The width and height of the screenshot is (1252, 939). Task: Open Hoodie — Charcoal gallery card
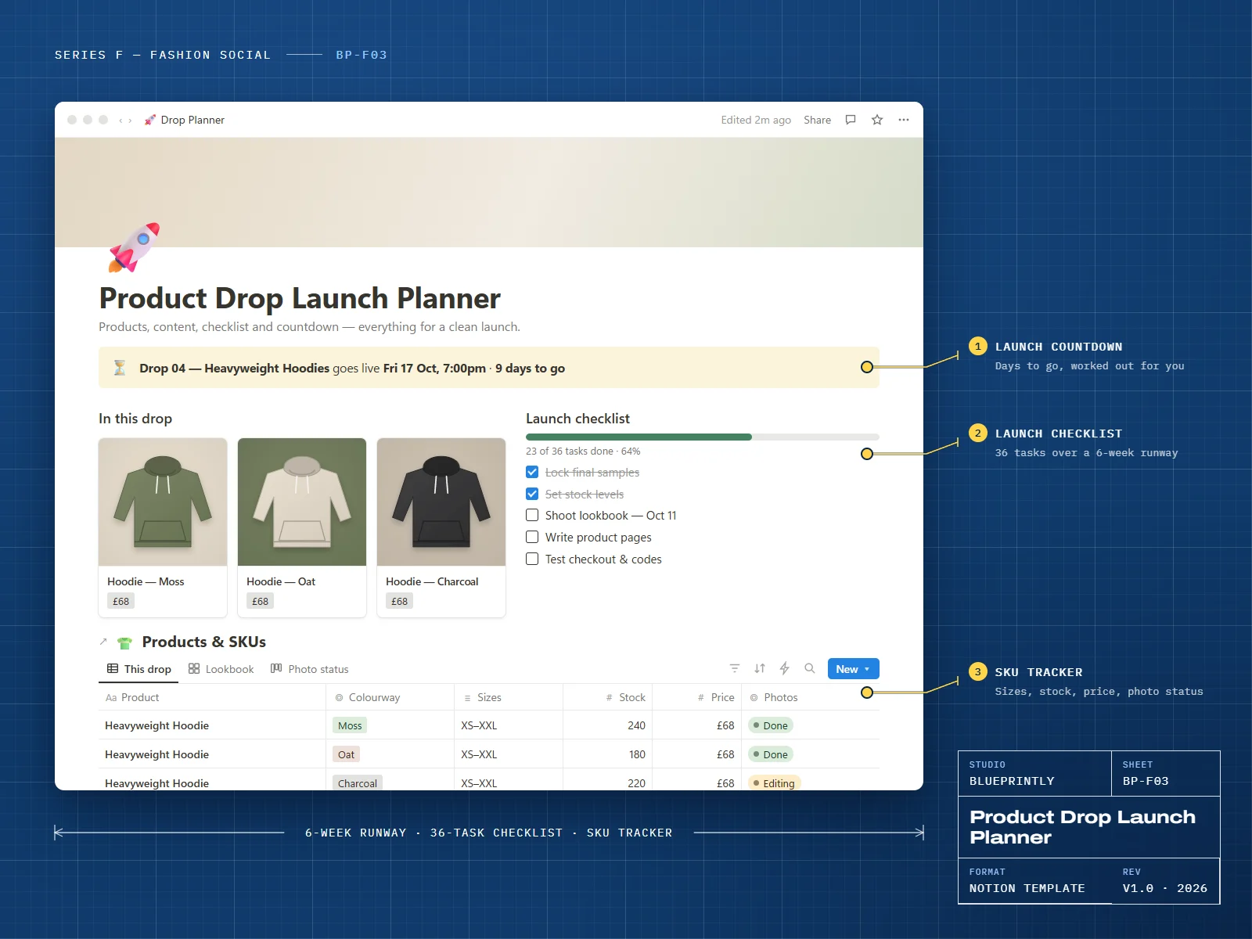pyautogui.click(x=441, y=527)
